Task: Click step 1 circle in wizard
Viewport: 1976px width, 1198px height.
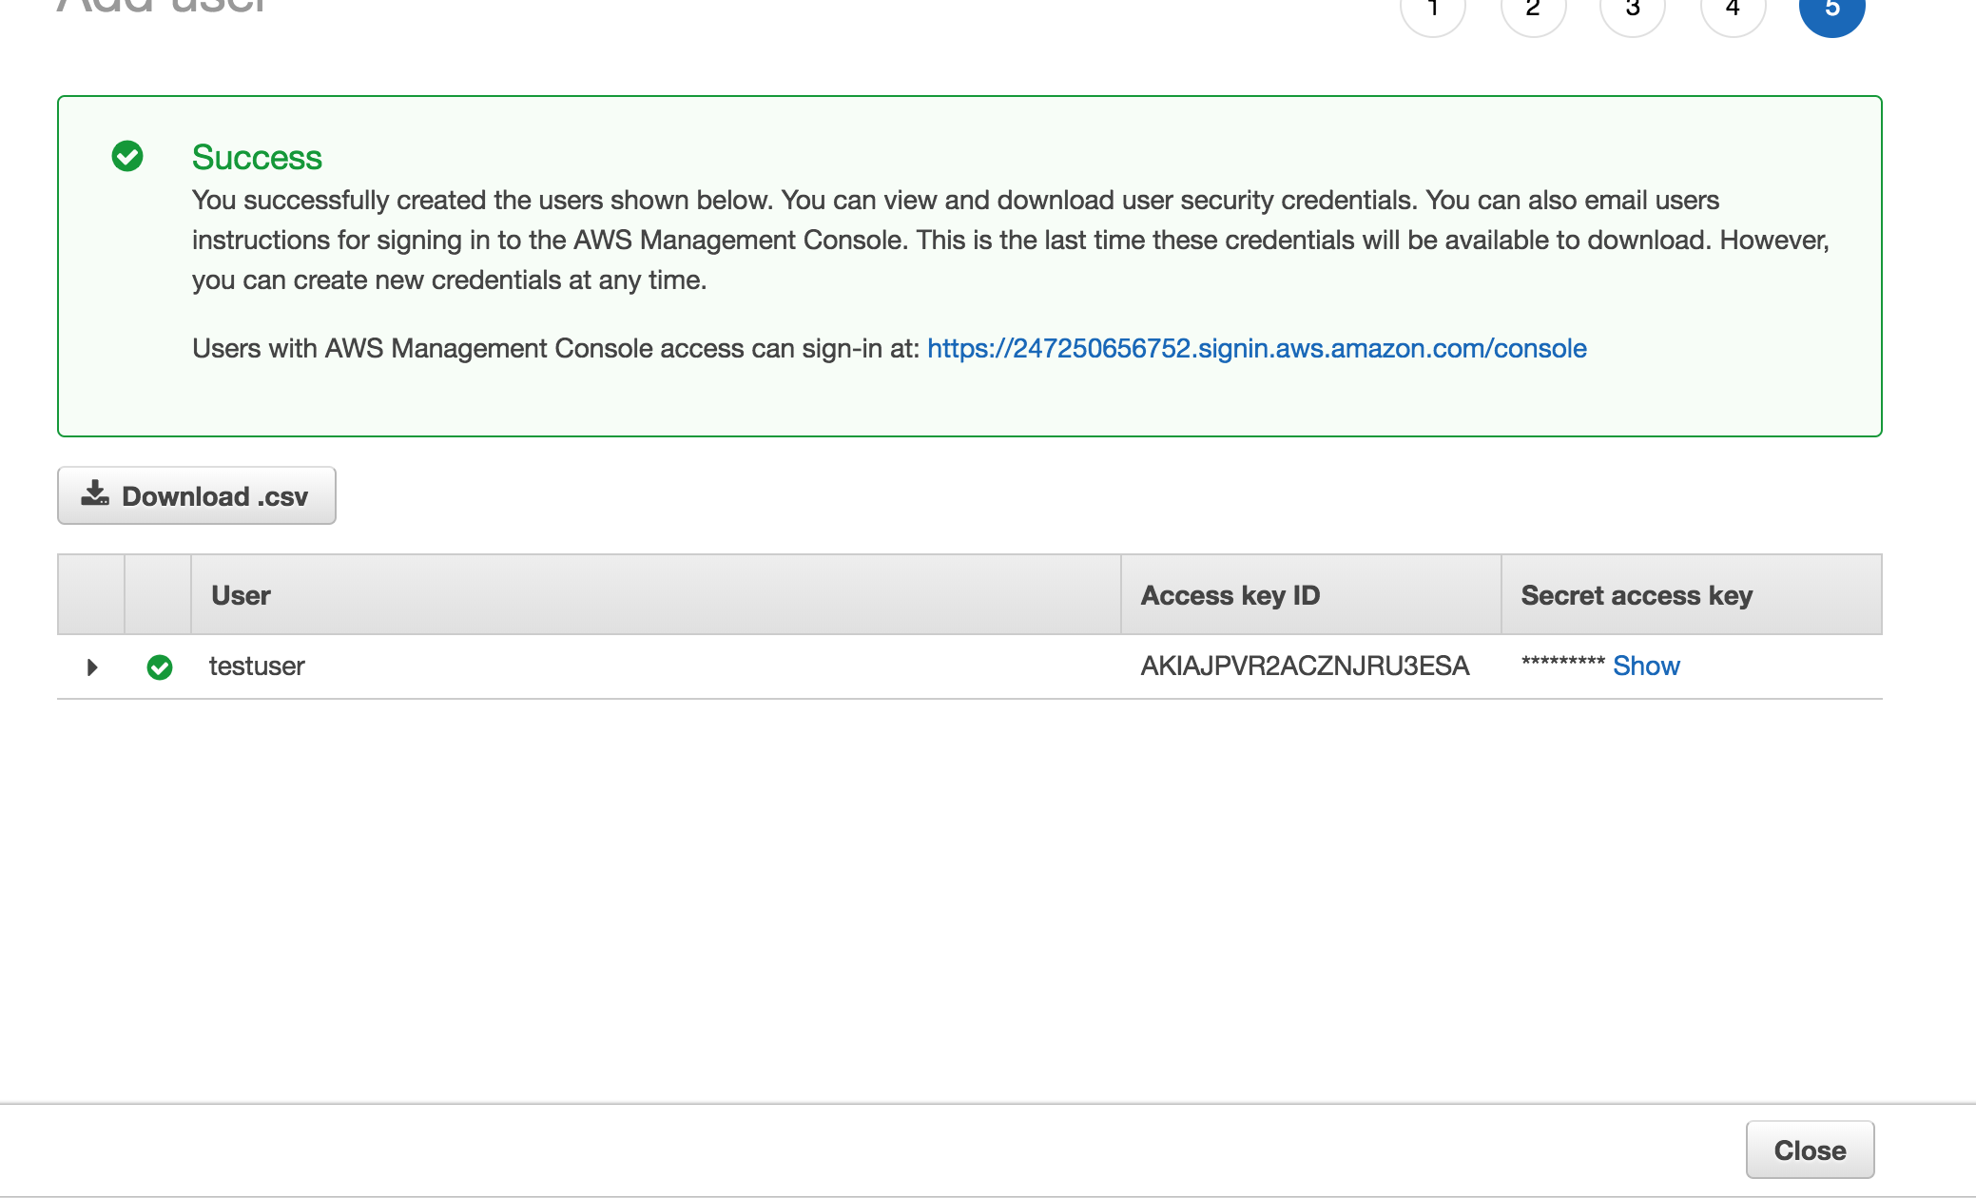Action: tap(1432, 10)
